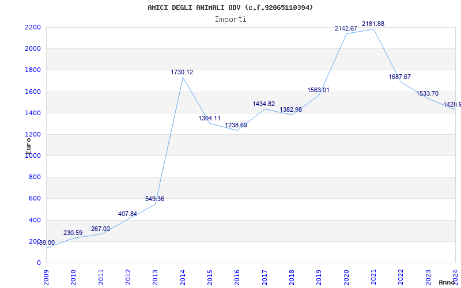Click the 139.00 data label
The height and width of the screenshot is (288, 461).
[46, 242]
